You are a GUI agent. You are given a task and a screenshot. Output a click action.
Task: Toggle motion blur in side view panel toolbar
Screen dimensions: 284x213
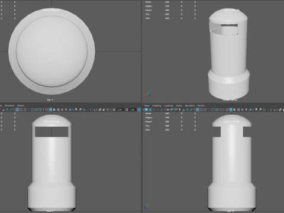(x=260, y=109)
